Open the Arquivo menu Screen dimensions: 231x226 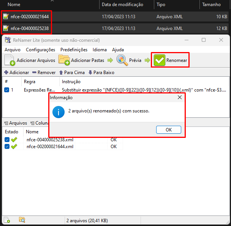pos(13,50)
